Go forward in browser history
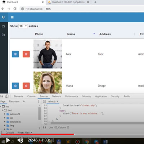144x144 pixels. click(x=9, y=9)
